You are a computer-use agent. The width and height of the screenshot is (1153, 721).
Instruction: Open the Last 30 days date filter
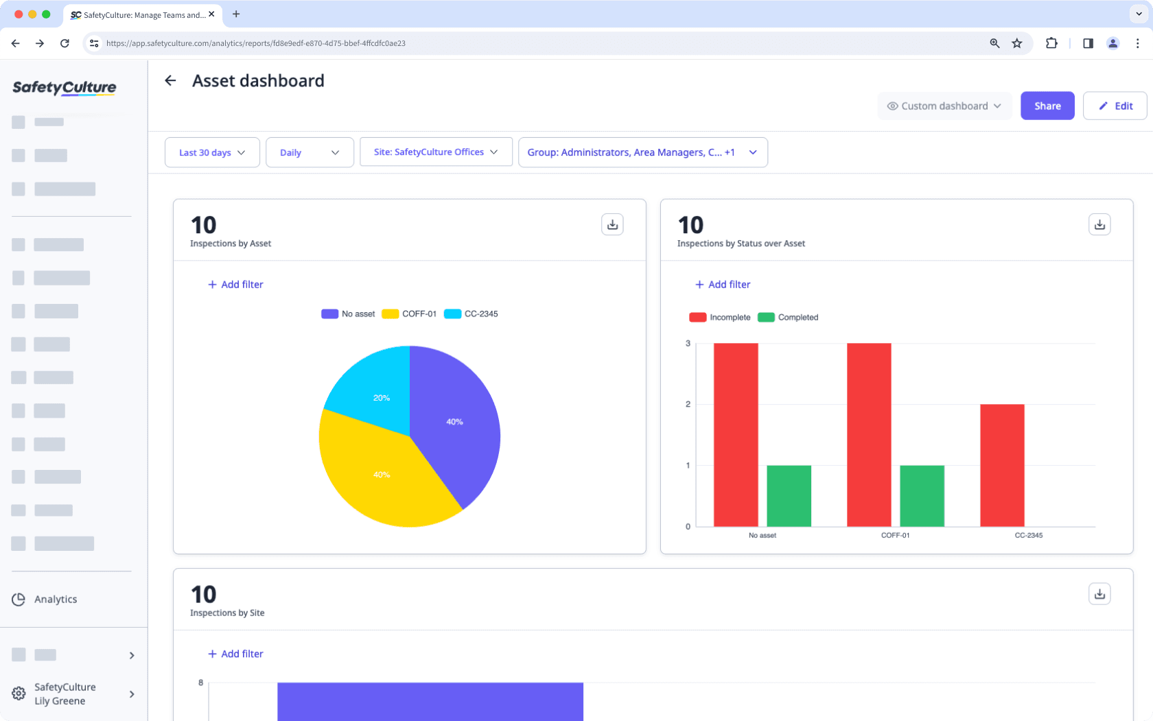(x=211, y=152)
